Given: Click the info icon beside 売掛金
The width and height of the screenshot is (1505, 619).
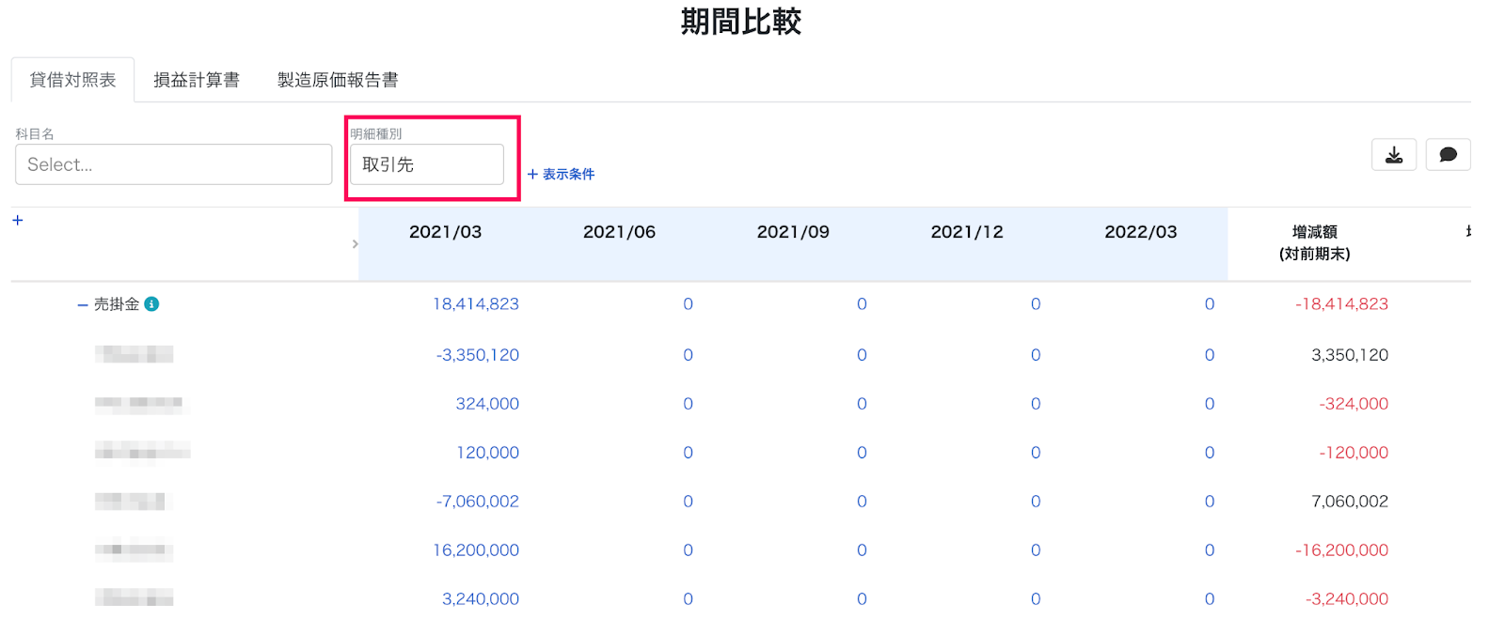Looking at the screenshot, I should pyautogui.click(x=151, y=304).
